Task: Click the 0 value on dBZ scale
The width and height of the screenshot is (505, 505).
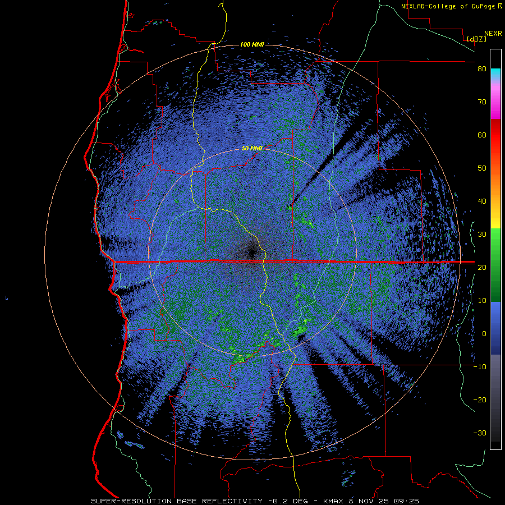Action: pos(484,334)
